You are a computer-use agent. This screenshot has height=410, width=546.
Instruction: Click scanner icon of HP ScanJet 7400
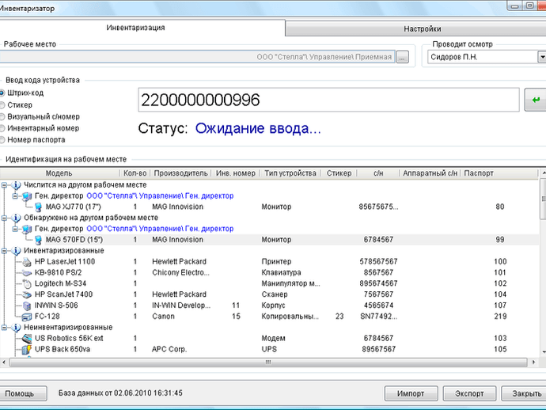(x=27, y=294)
